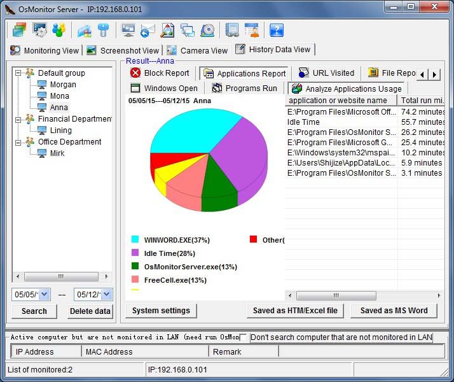Click the Remark column header
This screenshot has width=454, height=382.
[244, 351]
